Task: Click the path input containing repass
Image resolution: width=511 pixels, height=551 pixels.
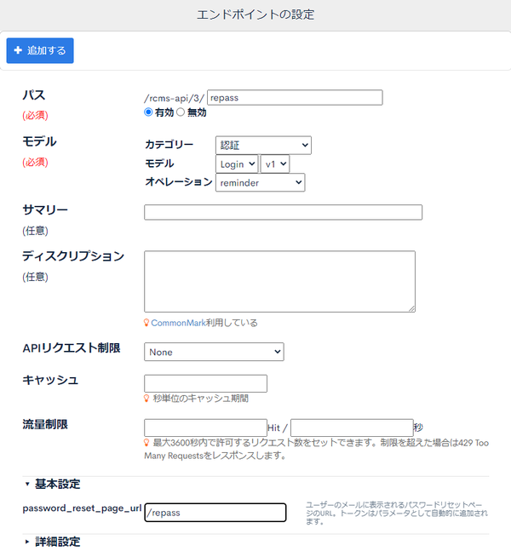Action: pyautogui.click(x=295, y=97)
